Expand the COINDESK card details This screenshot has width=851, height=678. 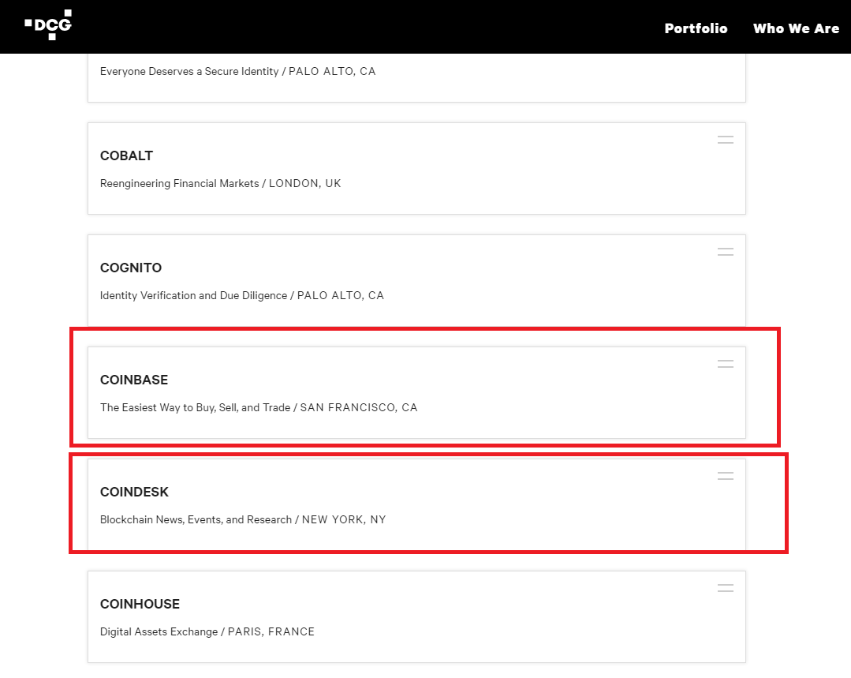point(725,475)
